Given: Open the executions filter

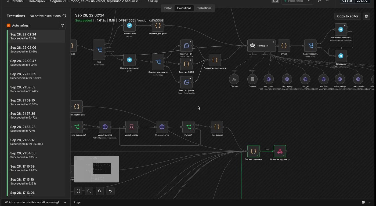Looking at the screenshot, I should click(x=62, y=25).
